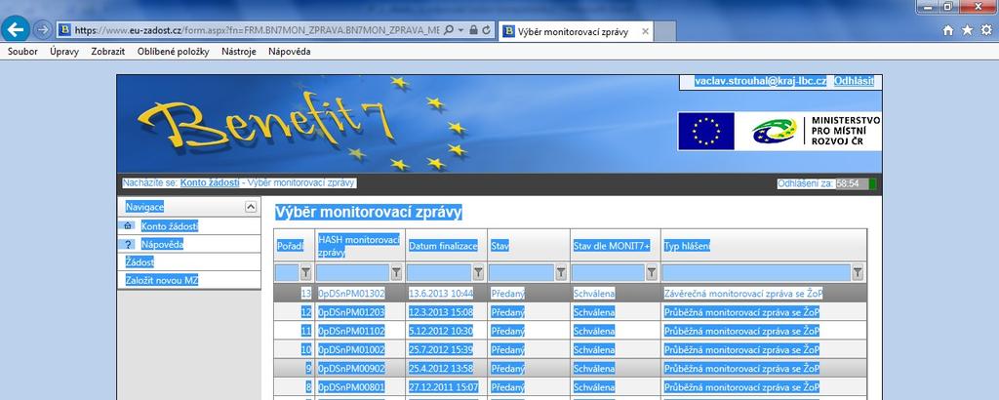
Task: Click the session logout countdown bar 58:54
Action: [857, 183]
